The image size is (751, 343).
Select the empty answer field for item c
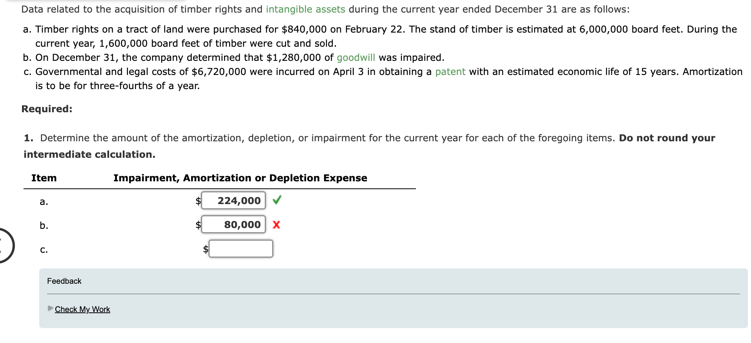pyautogui.click(x=241, y=249)
